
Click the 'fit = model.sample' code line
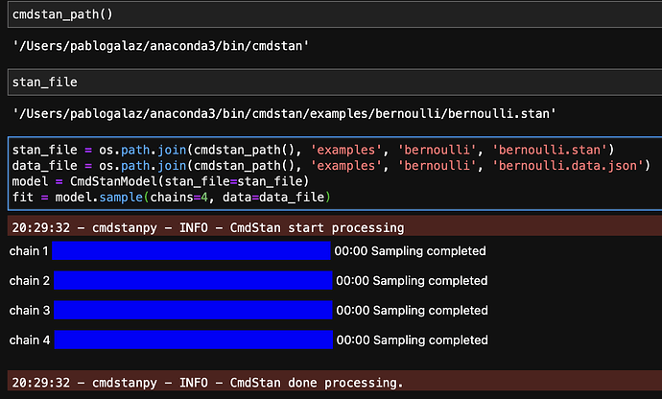click(171, 198)
